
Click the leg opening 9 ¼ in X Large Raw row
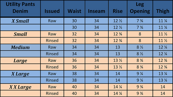(140, 74)
